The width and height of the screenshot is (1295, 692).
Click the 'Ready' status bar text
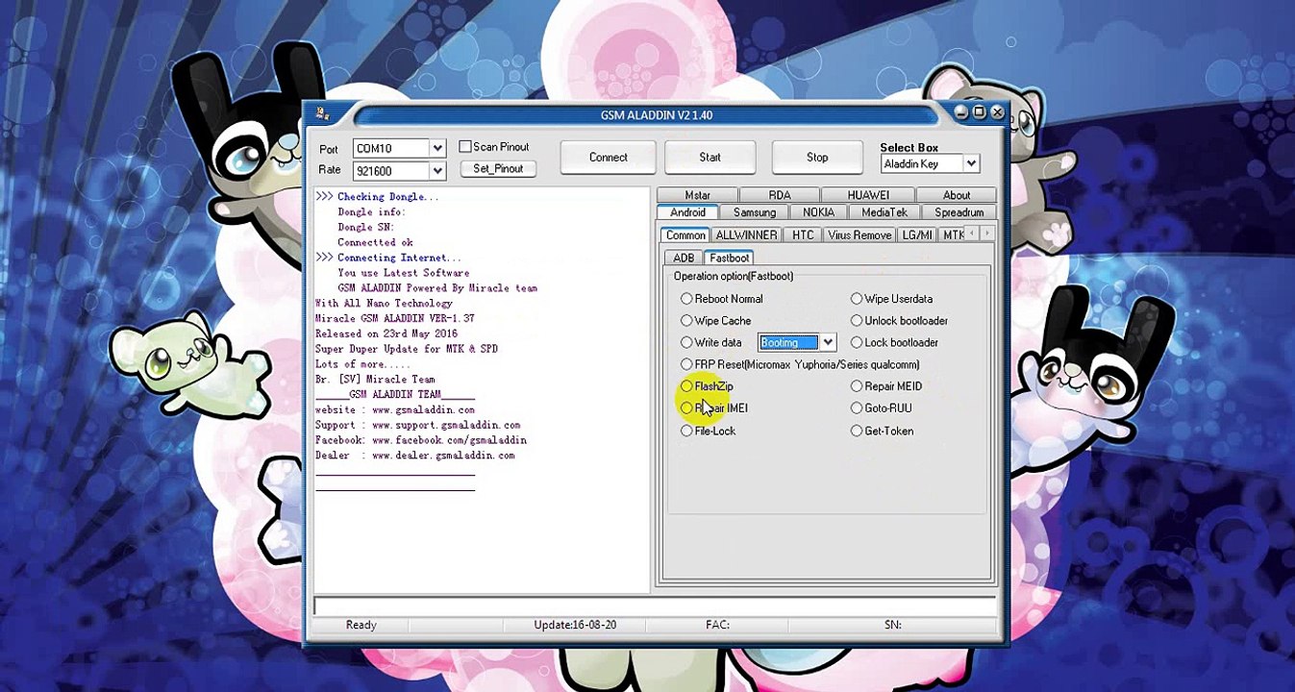(x=361, y=625)
